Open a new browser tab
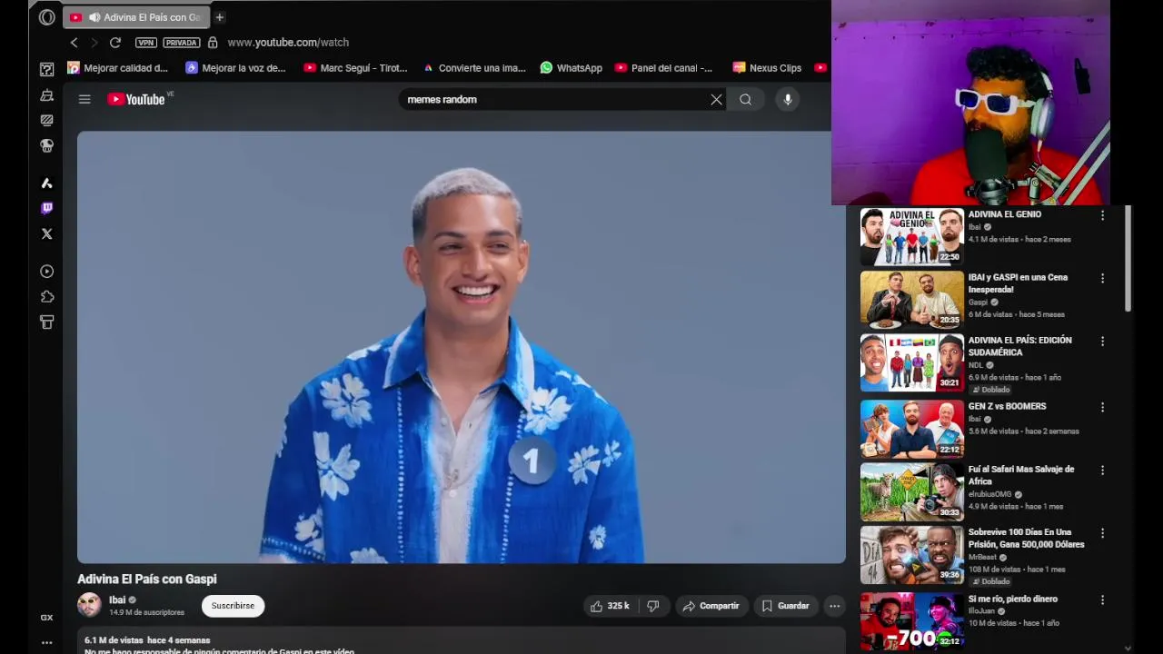 219,17
